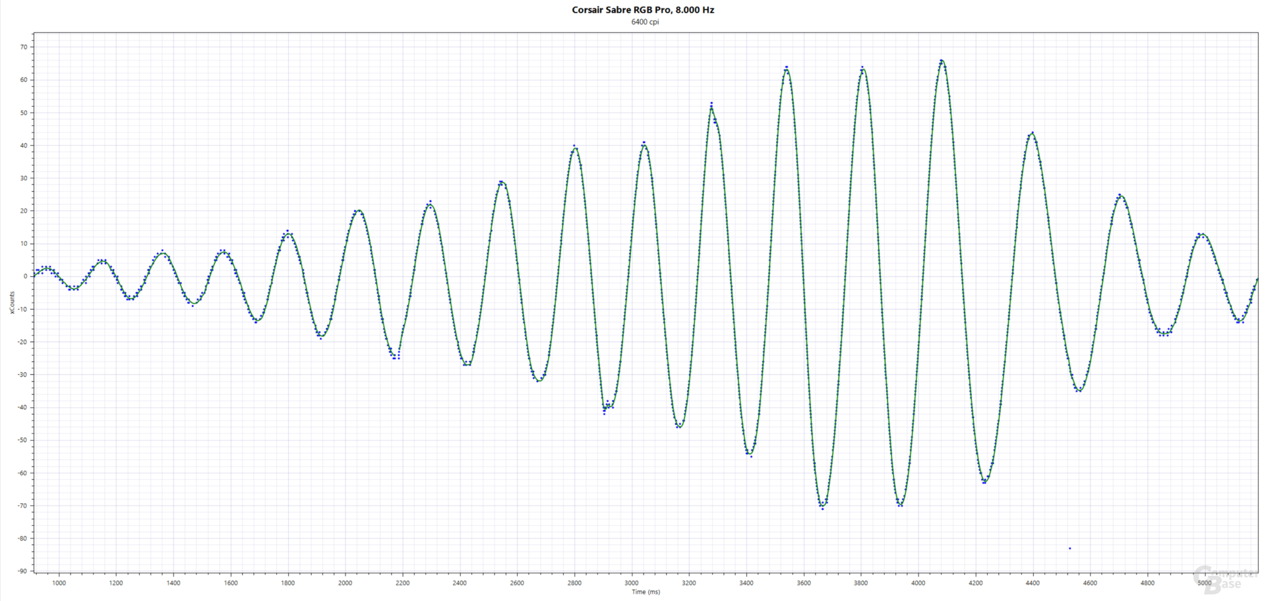The width and height of the screenshot is (1266, 601).
Task: Pick the -60 label on xCounts axis
Action: click(x=23, y=473)
